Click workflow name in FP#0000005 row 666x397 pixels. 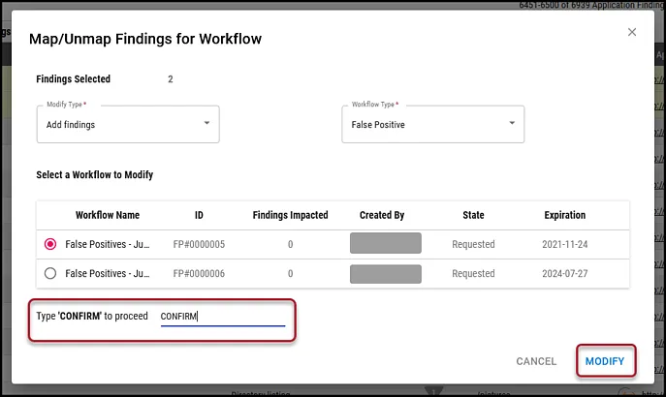(107, 244)
